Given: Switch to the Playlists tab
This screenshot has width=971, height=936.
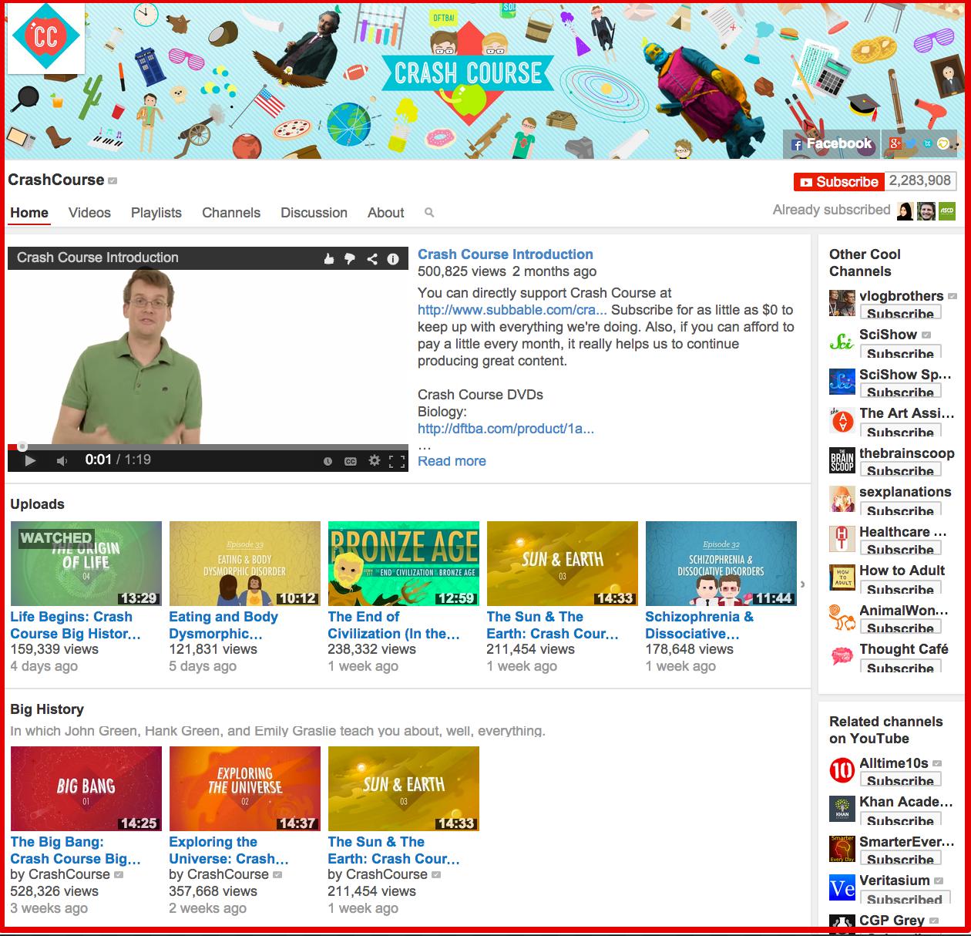Looking at the screenshot, I should pos(156,213).
